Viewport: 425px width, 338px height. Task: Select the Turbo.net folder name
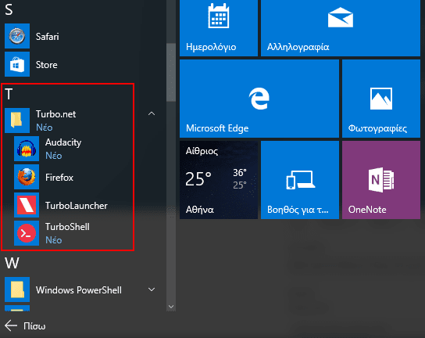[55, 114]
